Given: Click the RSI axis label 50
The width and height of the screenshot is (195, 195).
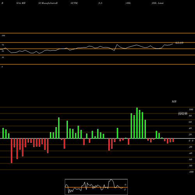Looking at the screenshot, I should coord(3,51).
